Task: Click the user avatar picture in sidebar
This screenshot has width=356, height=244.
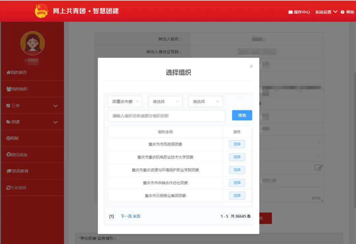Action: coord(32,43)
